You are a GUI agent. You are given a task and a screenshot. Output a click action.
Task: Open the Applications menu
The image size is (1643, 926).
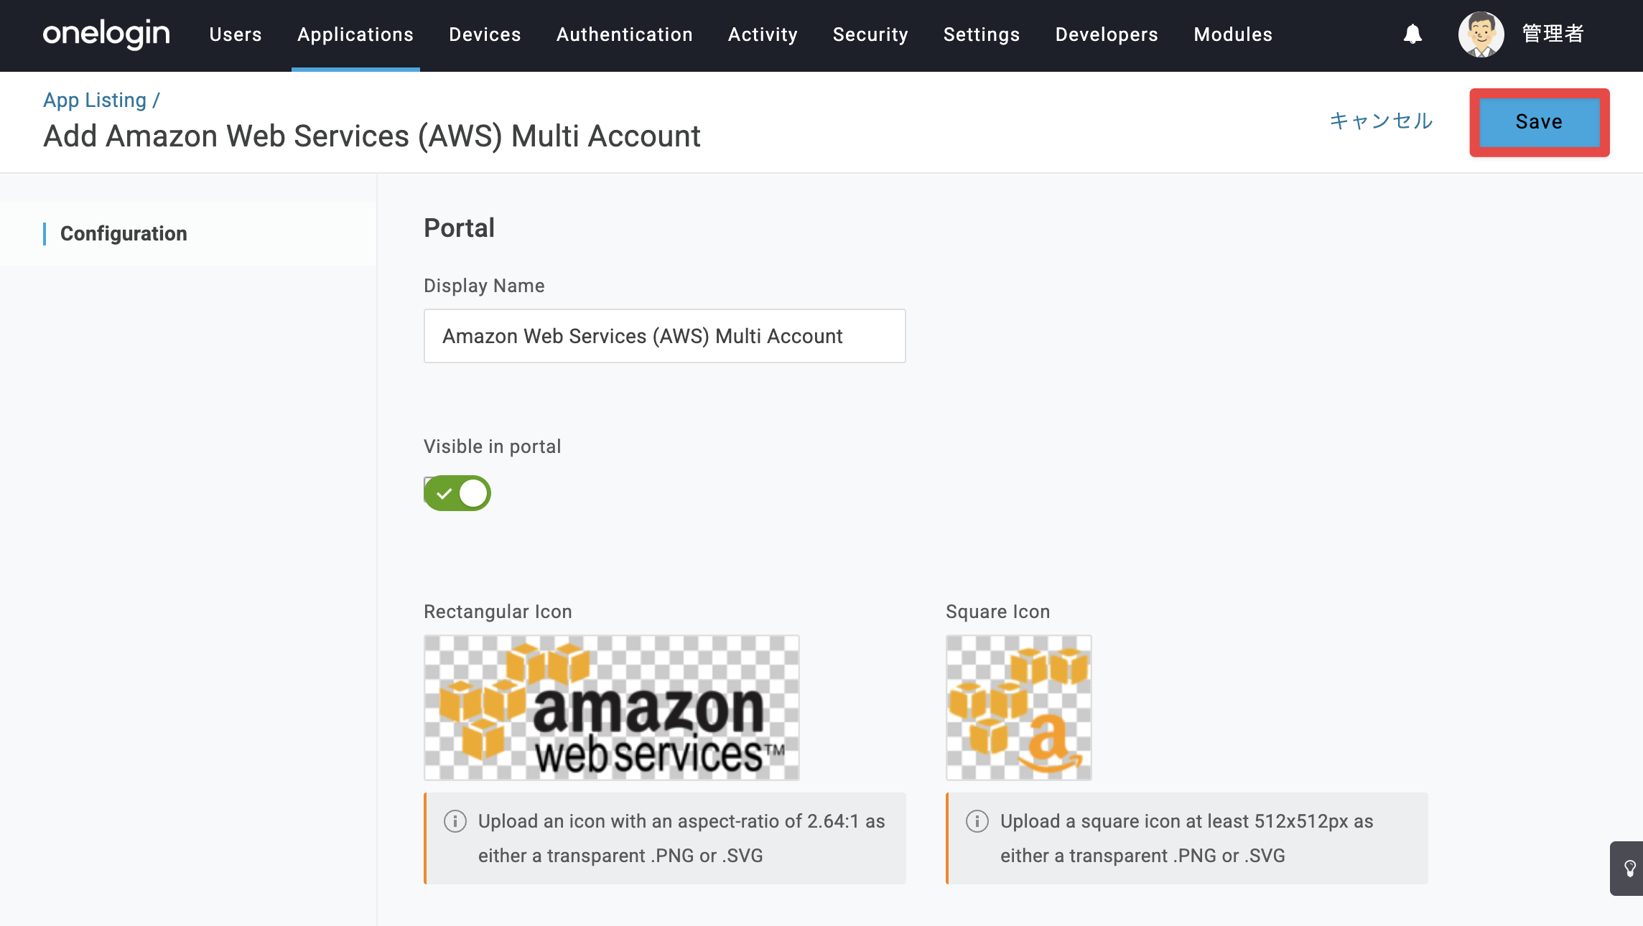pos(355,34)
